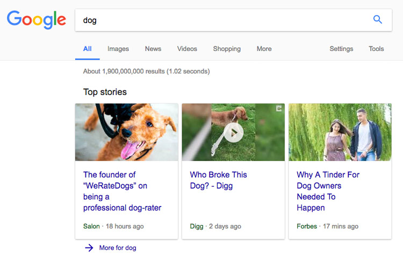
Task: Click the terrier photo in the Salon story
Action: click(x=127, y=132)
